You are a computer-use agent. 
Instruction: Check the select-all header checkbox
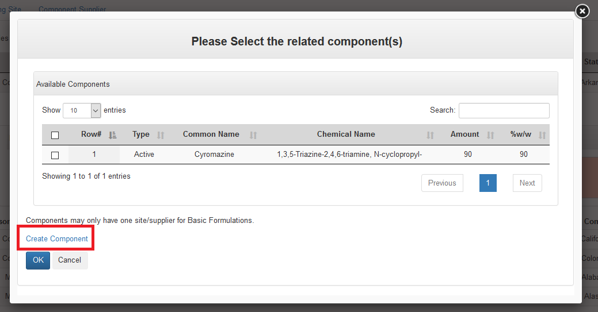(55, 136)
